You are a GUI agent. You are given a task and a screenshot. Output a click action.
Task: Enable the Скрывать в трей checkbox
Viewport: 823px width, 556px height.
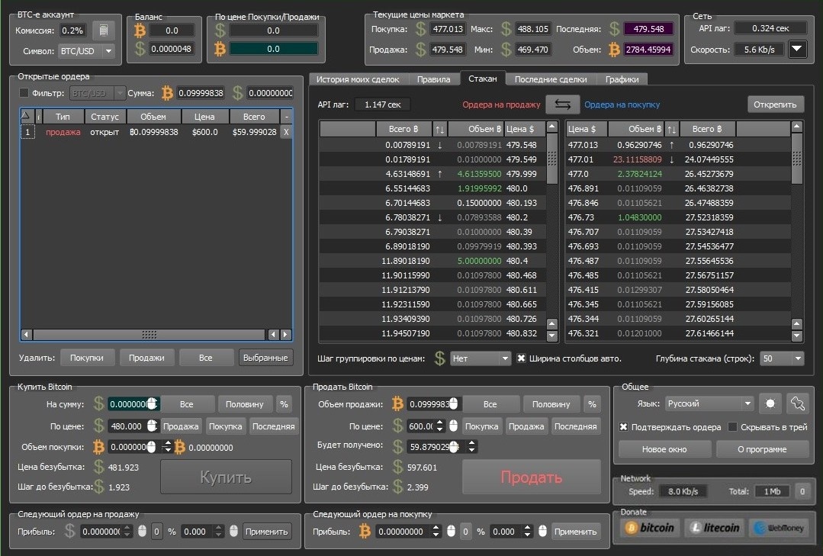(733, 427)
